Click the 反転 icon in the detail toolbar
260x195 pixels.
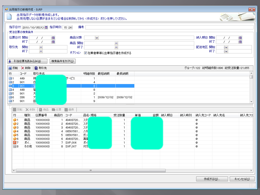pos(15,109)
